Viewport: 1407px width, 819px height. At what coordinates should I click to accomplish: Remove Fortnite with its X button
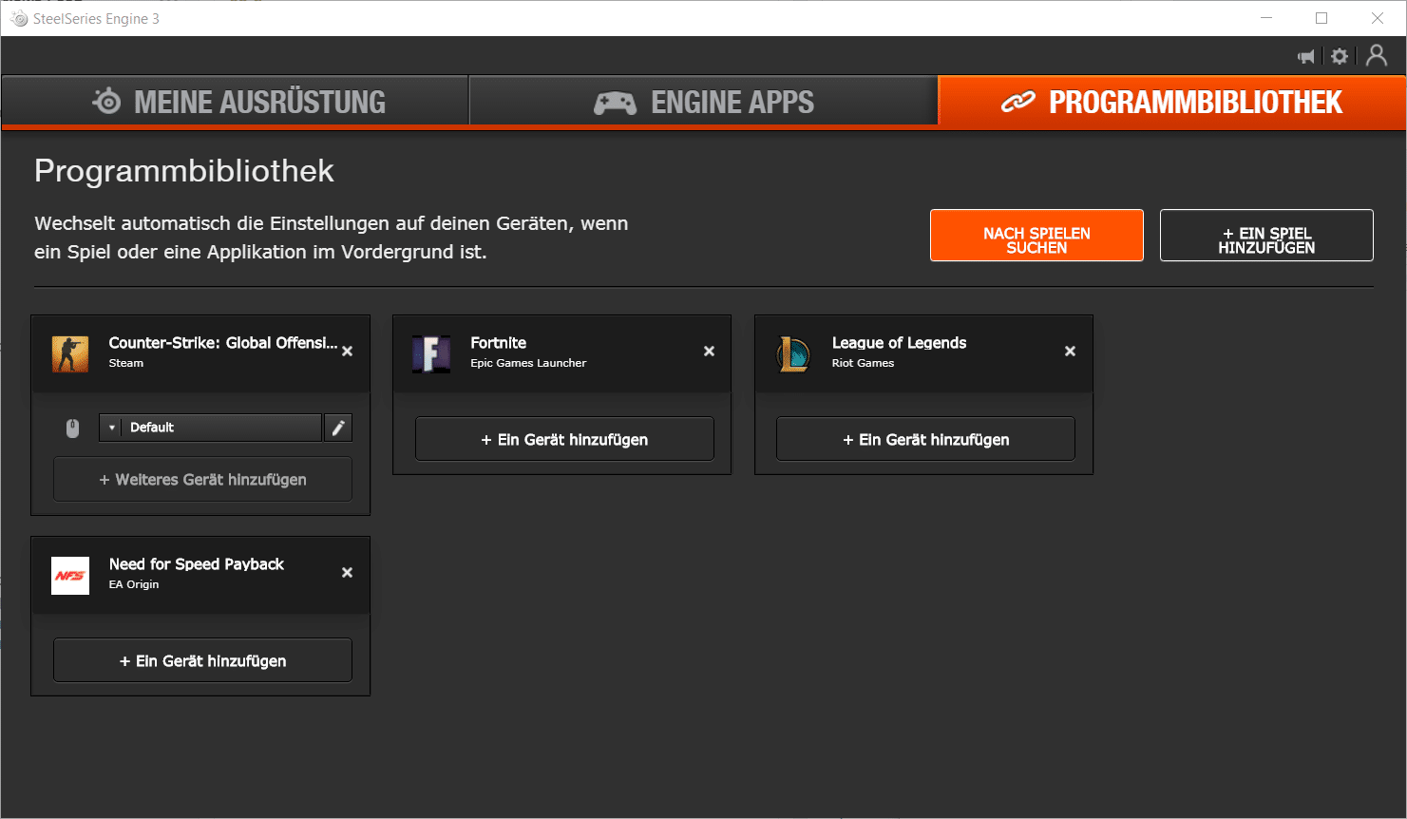(709, 352)
